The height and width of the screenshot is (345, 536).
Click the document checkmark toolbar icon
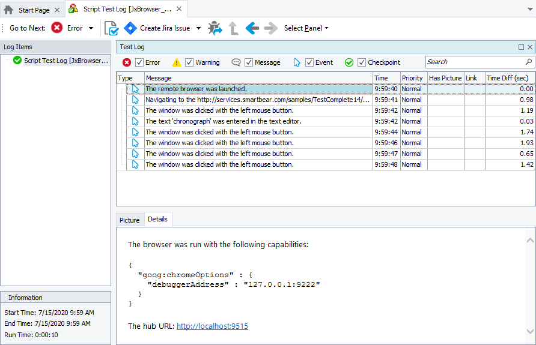pyautogui.click(x=111, y=28)
